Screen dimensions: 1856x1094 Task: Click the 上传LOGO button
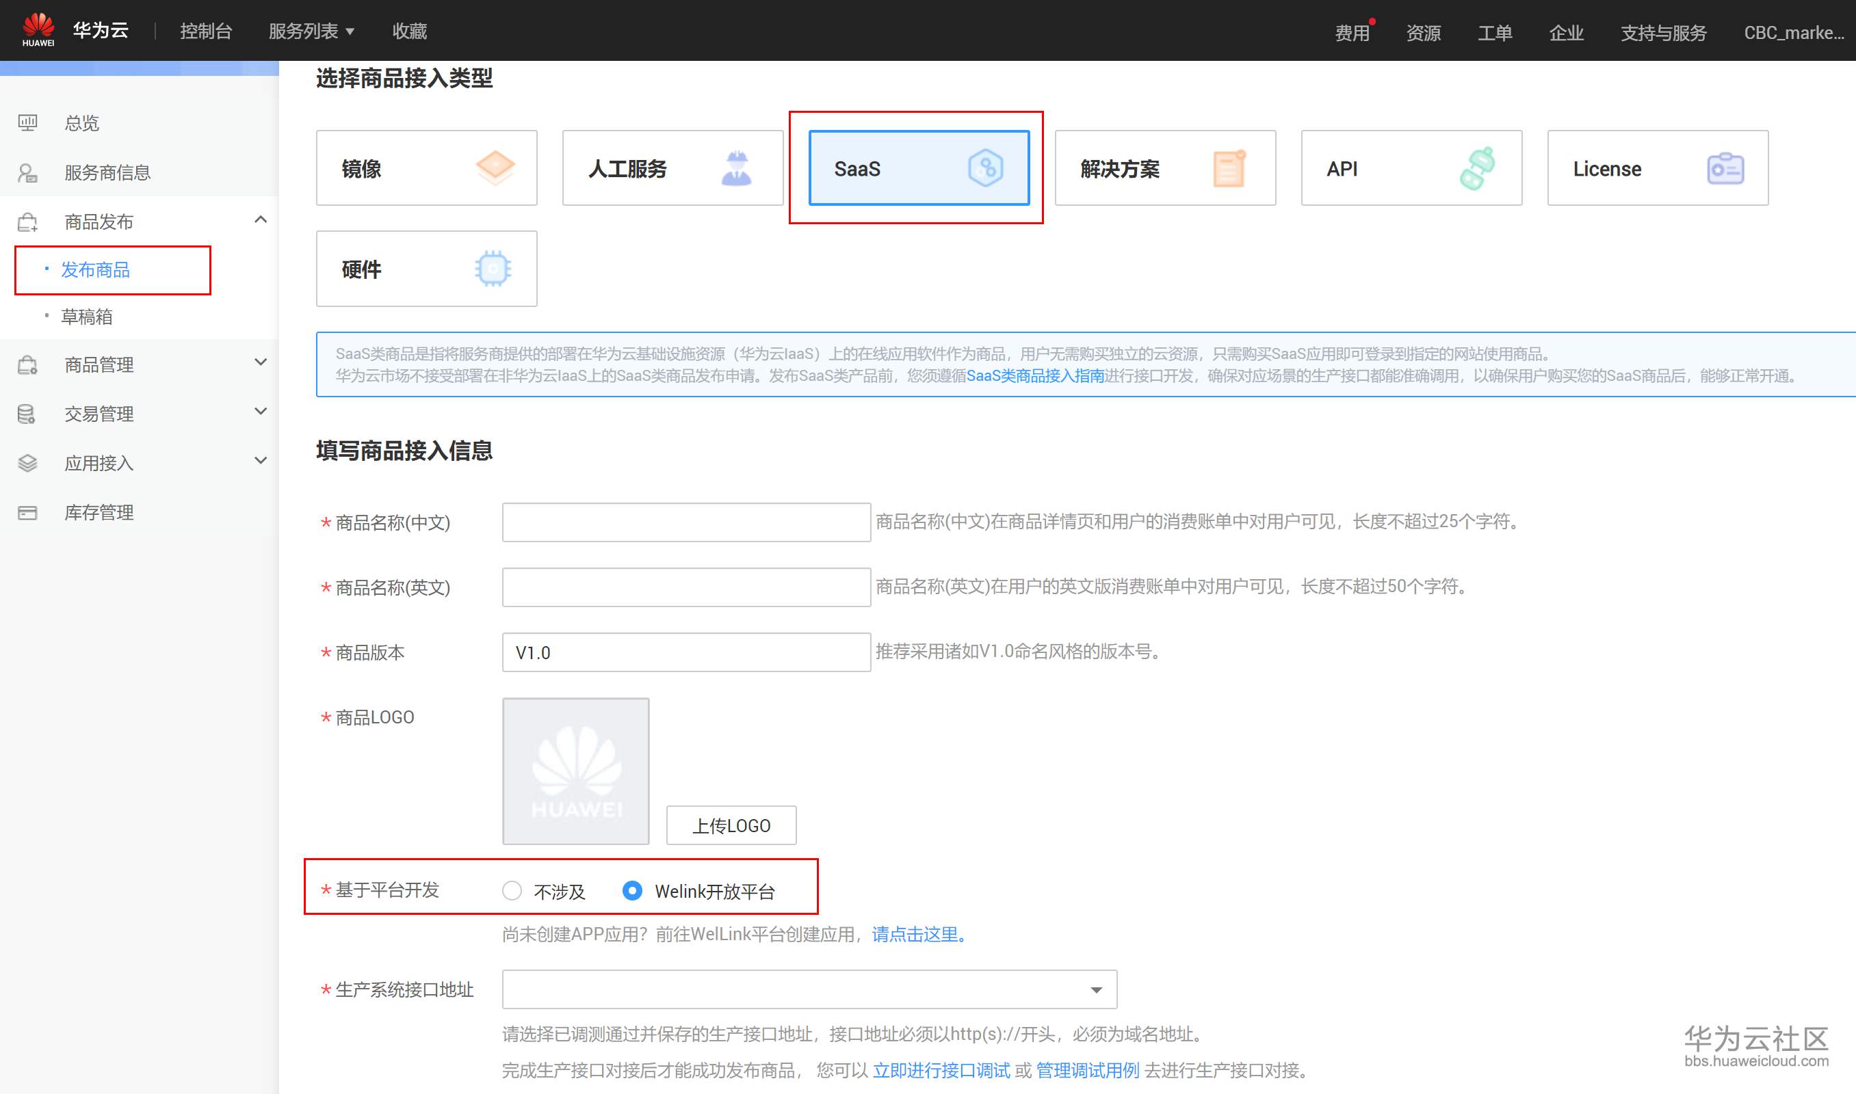point(731,825)
